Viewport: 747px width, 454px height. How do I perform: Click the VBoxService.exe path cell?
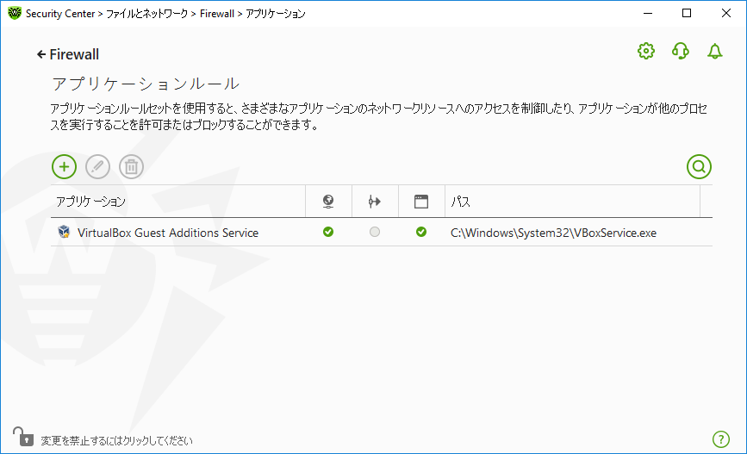[553, 233]
